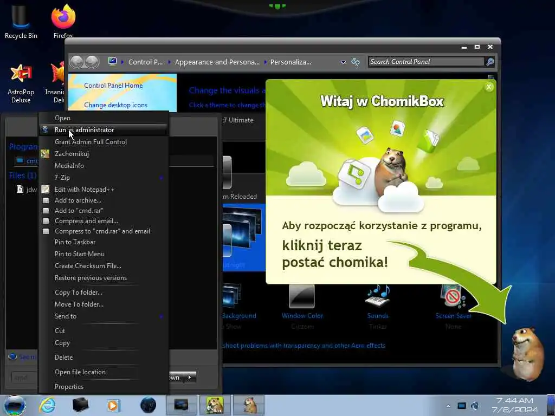This screenshot has width=555, height=416.
Task: Expand the Send to submenu
Action: [104, 316]
